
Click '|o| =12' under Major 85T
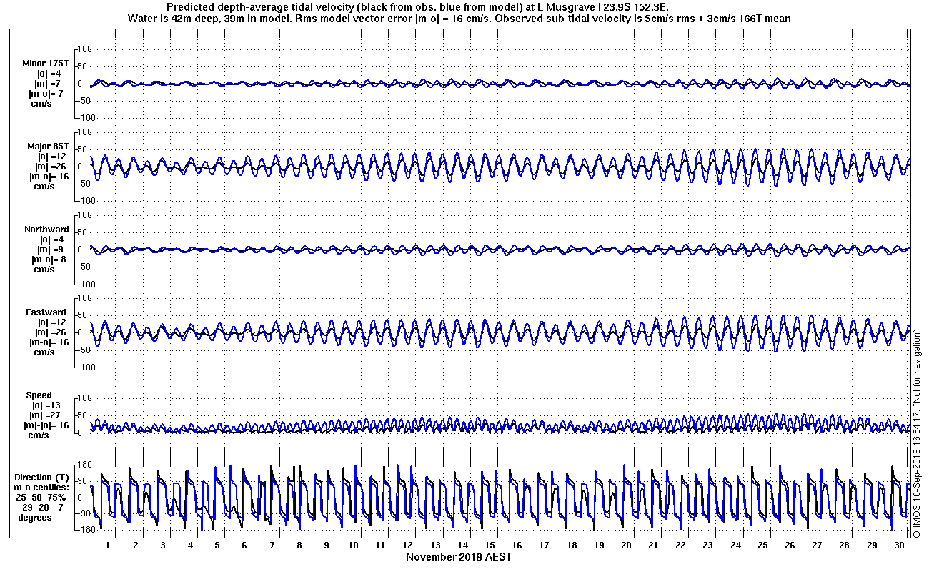(52, 157)
